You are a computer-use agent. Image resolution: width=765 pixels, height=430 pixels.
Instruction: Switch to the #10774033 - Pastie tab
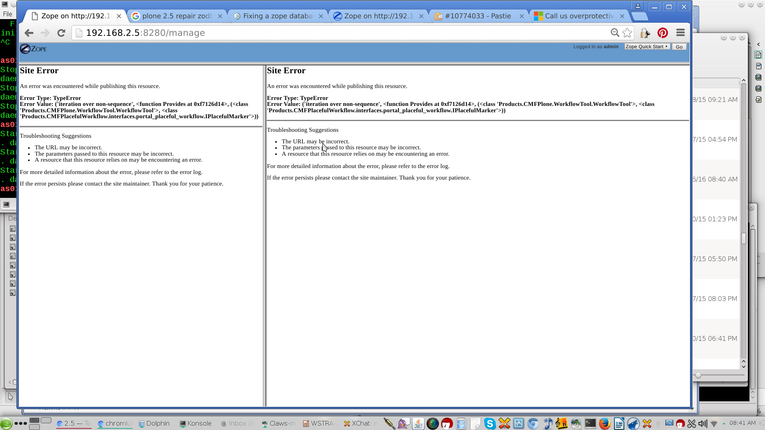(477, 16)
